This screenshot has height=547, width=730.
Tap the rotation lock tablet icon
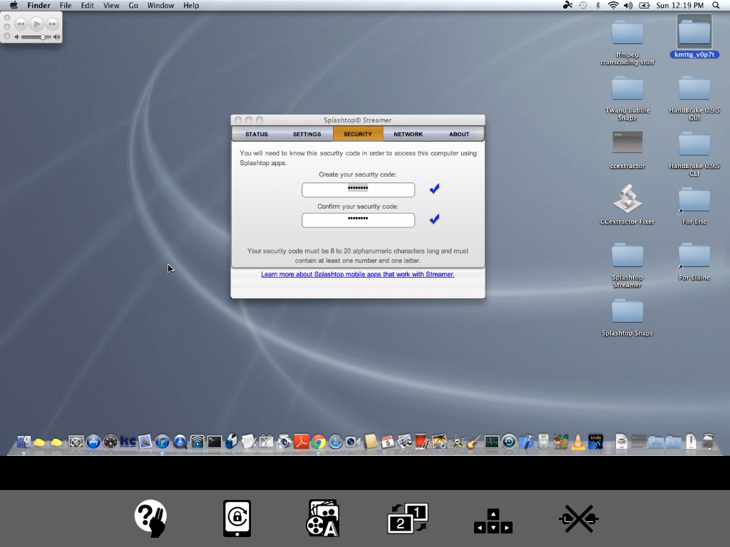[237, 519]
